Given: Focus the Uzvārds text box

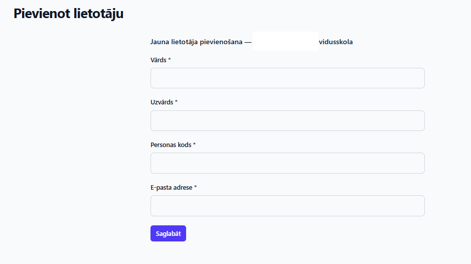Looking at the screenshot, I should pos(287,121).
